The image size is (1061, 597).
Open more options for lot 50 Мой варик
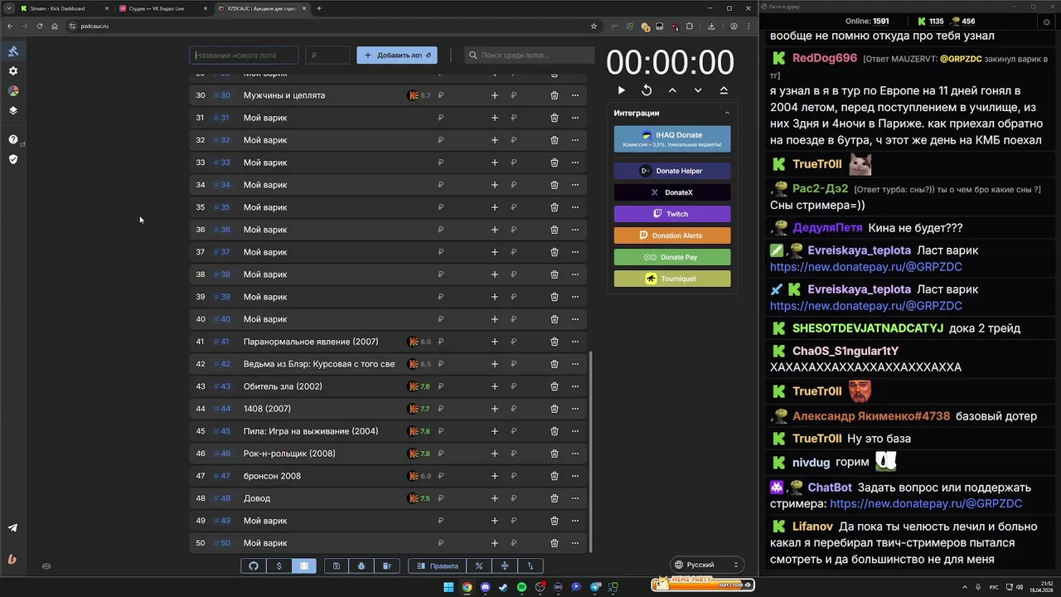pos(575,543)
